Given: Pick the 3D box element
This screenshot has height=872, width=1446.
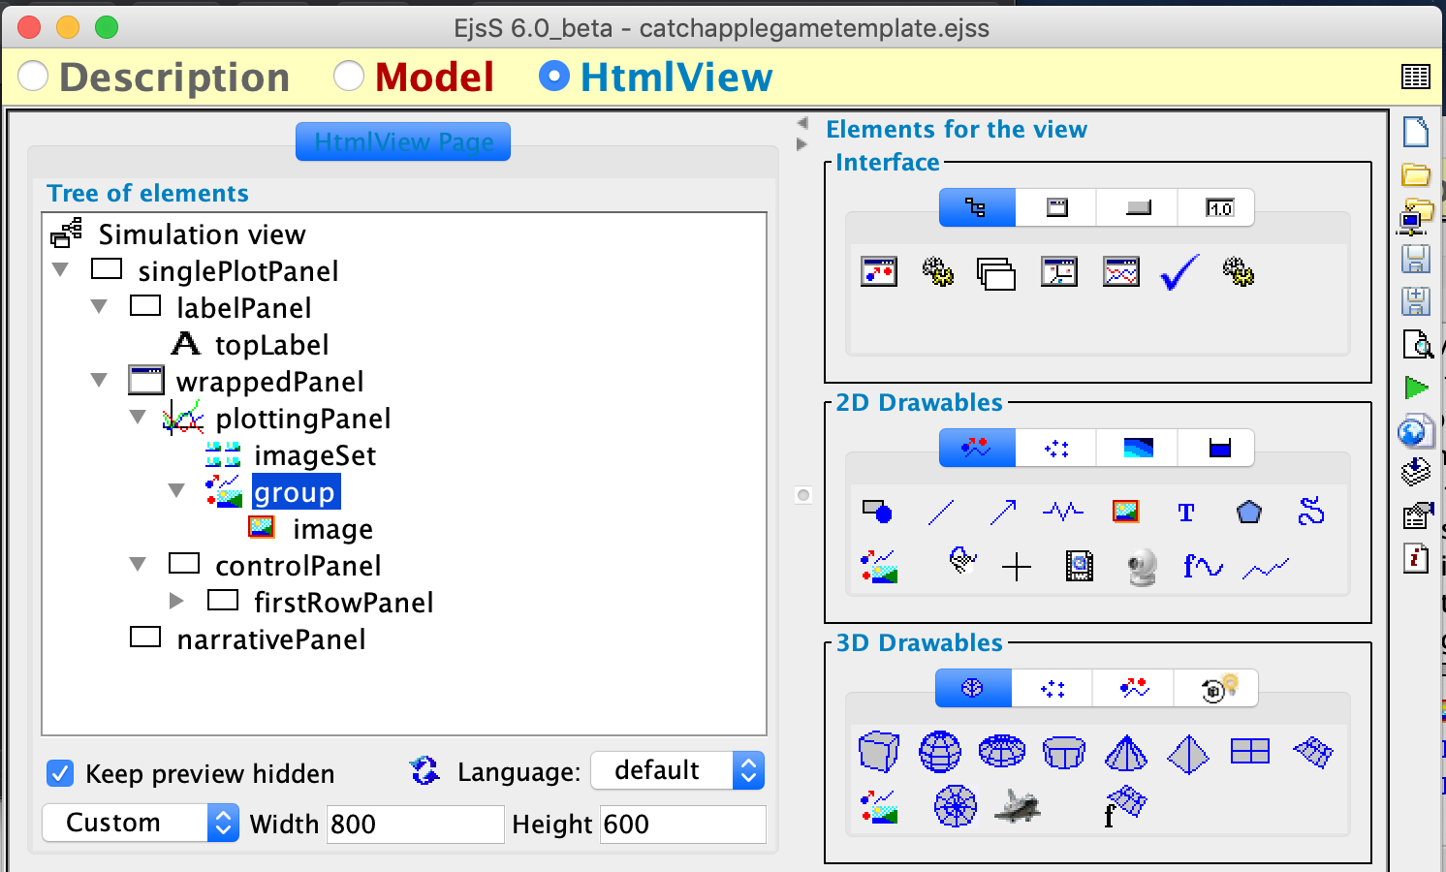Looking at the screenshot, I should 879,752.
